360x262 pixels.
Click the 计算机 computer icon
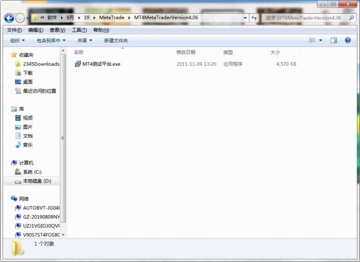pos(14,163)
